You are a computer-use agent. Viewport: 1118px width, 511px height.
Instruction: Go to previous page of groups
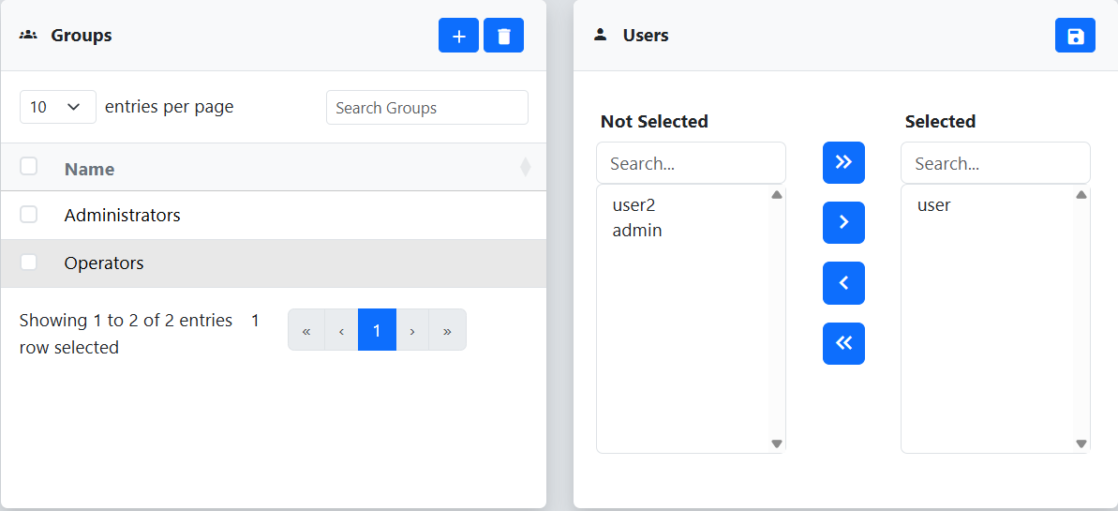pos(341,330)
